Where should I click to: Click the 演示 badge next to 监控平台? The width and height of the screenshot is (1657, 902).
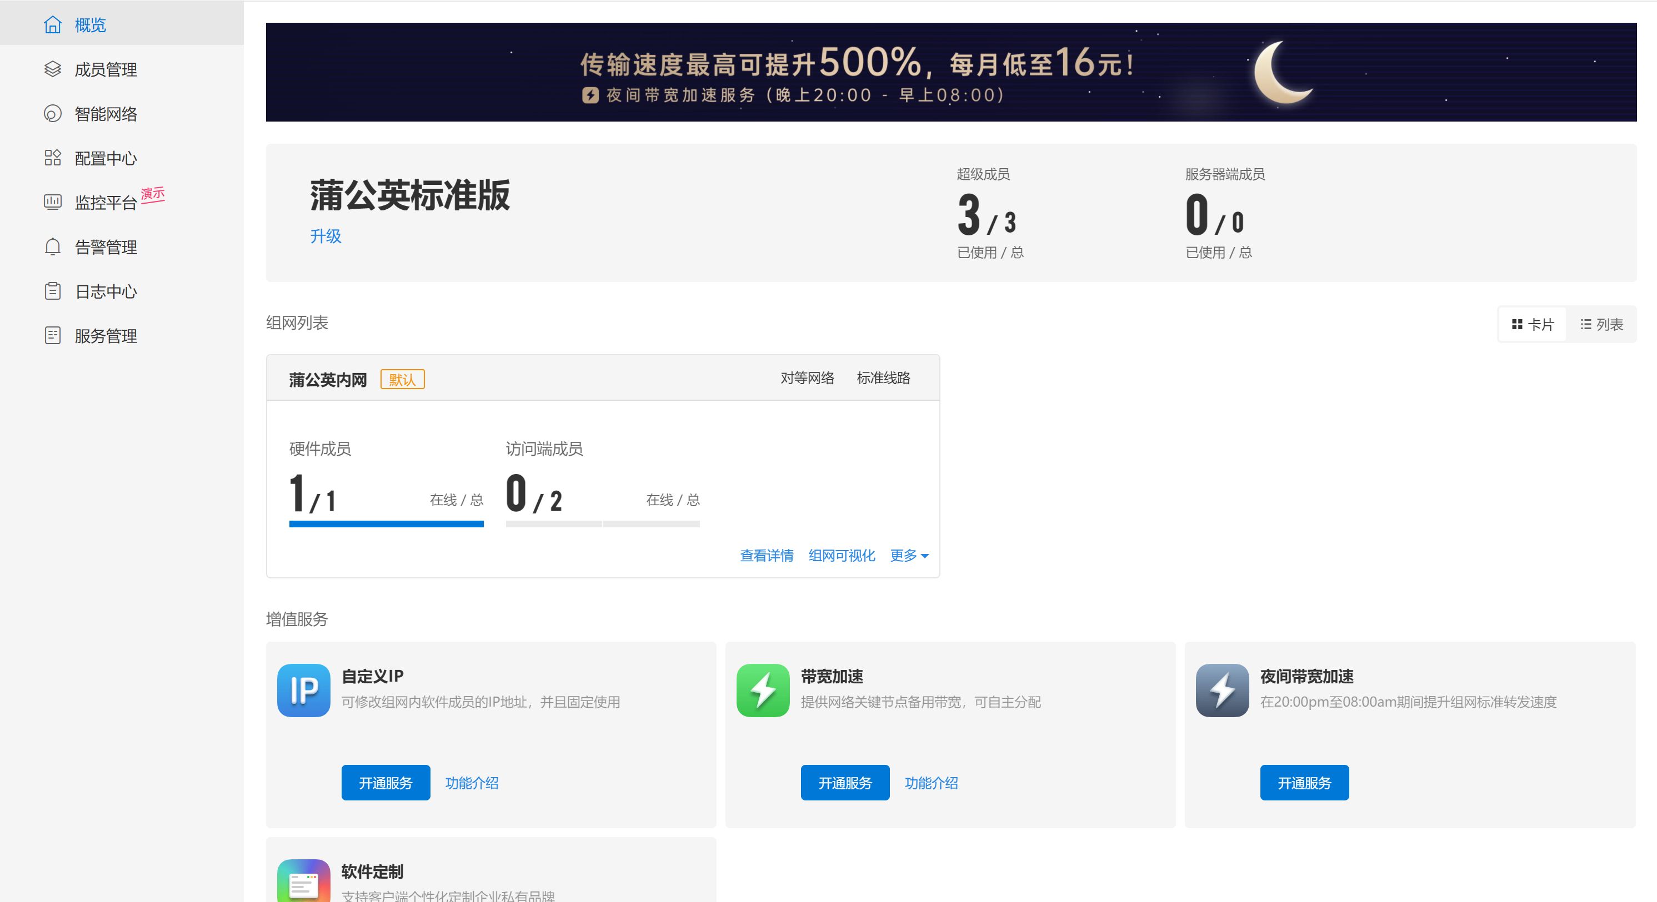(x=153, y=194)
